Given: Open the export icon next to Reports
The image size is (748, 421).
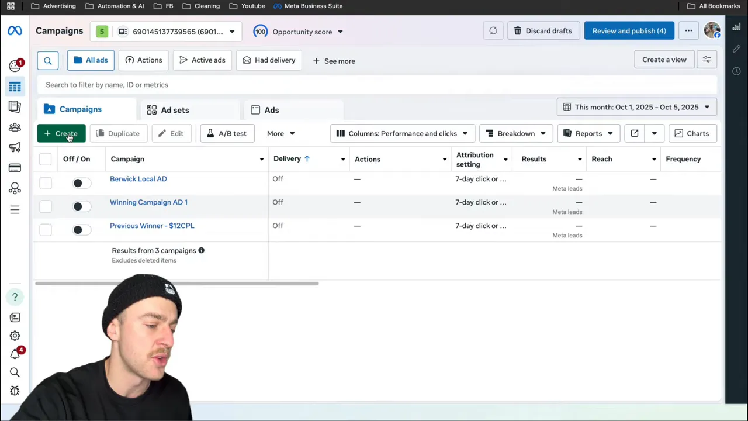Looking at the screenshot, I should tap(635, 133).
